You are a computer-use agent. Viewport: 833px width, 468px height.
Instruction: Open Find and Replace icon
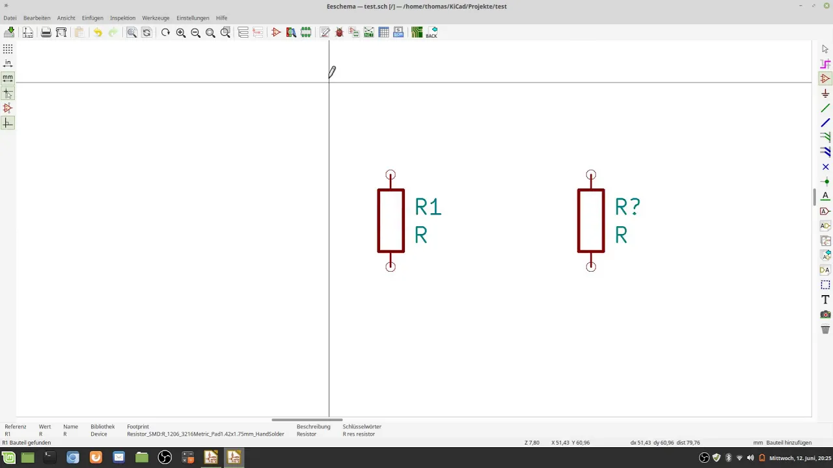point(146,32)
